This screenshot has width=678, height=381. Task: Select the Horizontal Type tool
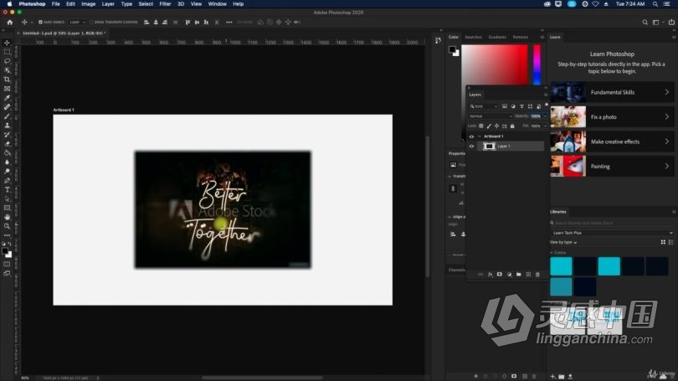click(x=7, y=189)
